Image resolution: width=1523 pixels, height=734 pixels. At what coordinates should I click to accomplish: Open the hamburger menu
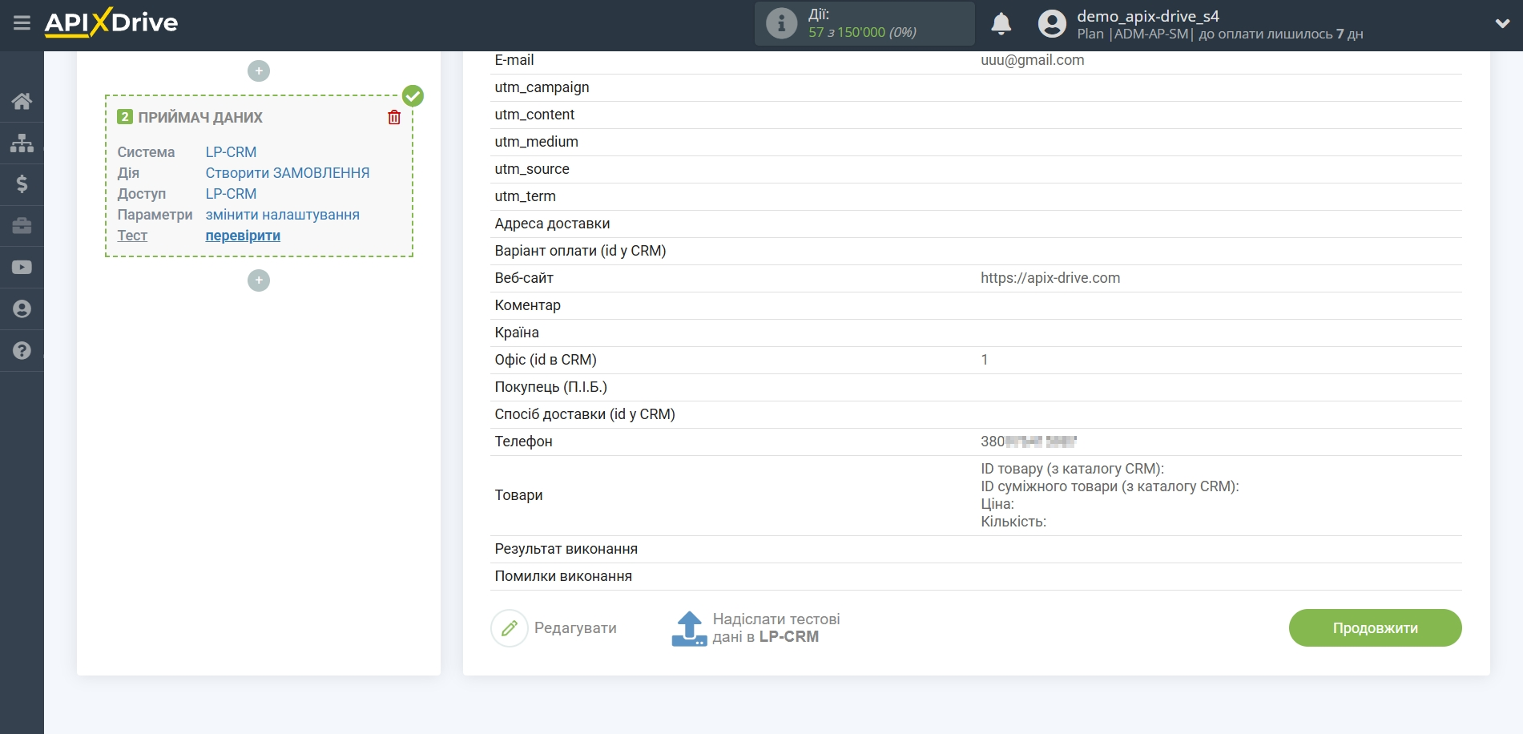(22, 22)
